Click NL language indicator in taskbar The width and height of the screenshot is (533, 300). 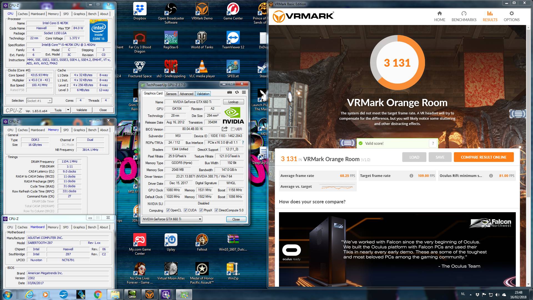[463, 294]
